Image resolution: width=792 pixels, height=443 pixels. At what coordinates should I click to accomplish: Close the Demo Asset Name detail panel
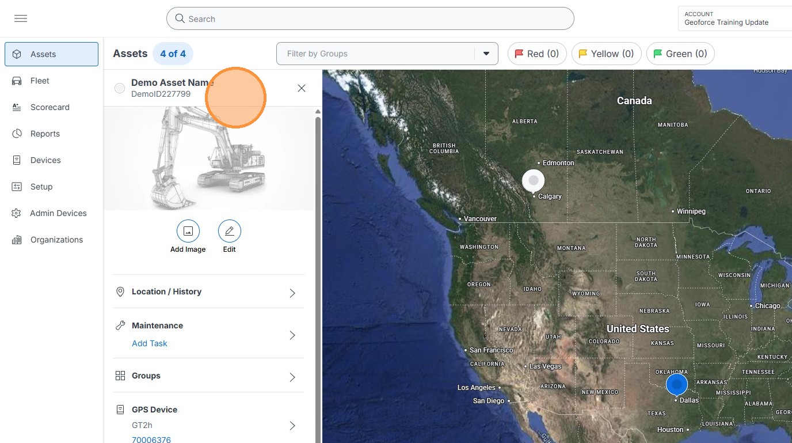302,88
